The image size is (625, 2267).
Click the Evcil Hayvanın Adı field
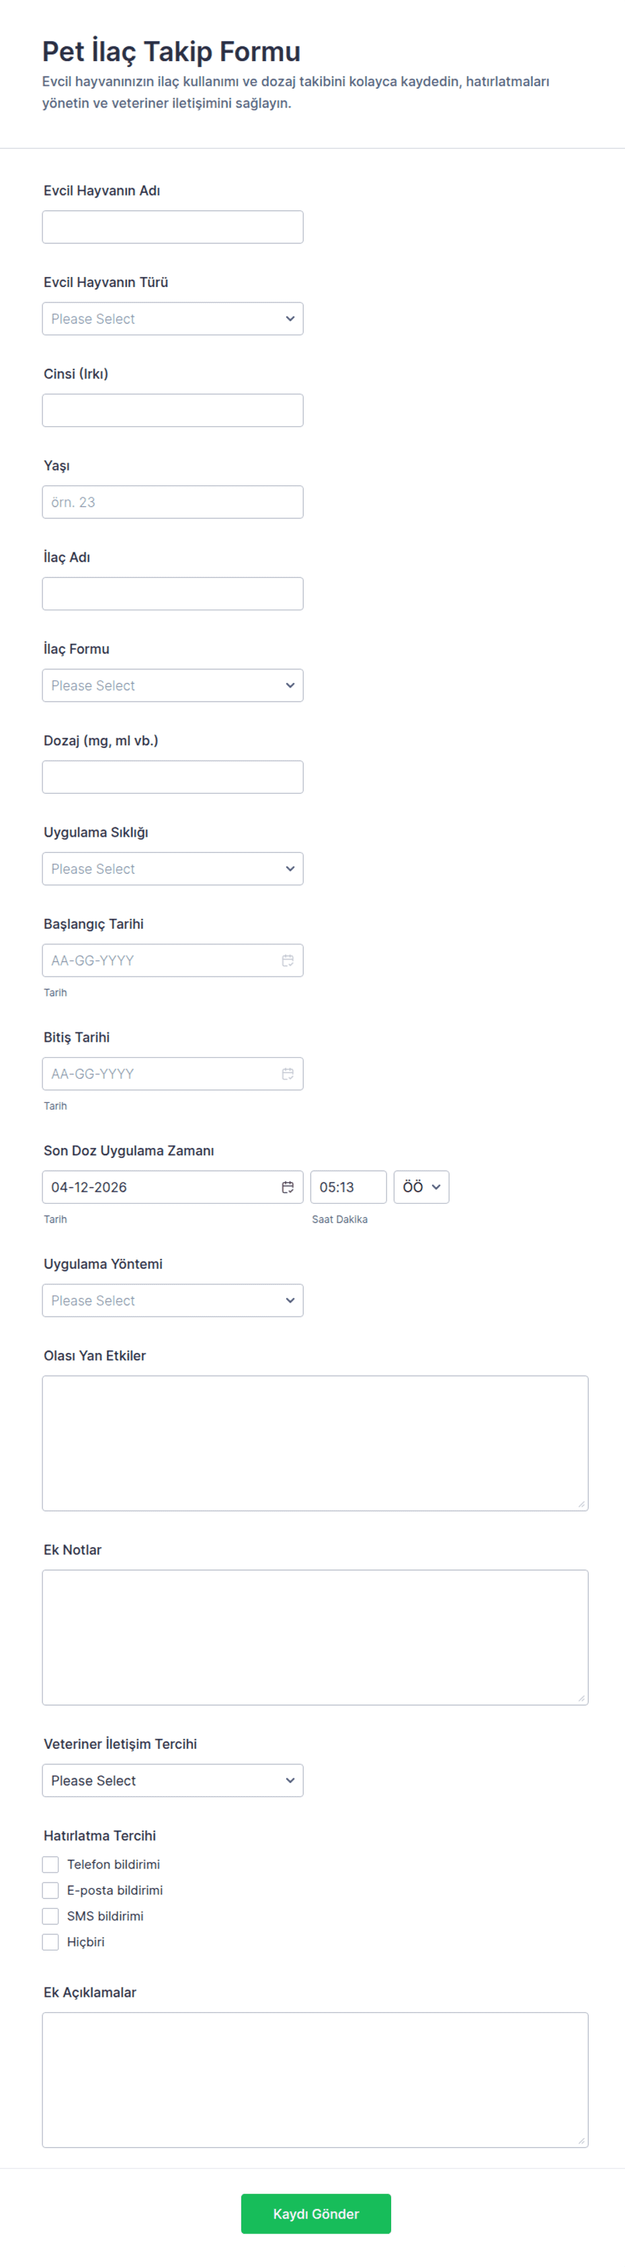(x=173, y=227)
